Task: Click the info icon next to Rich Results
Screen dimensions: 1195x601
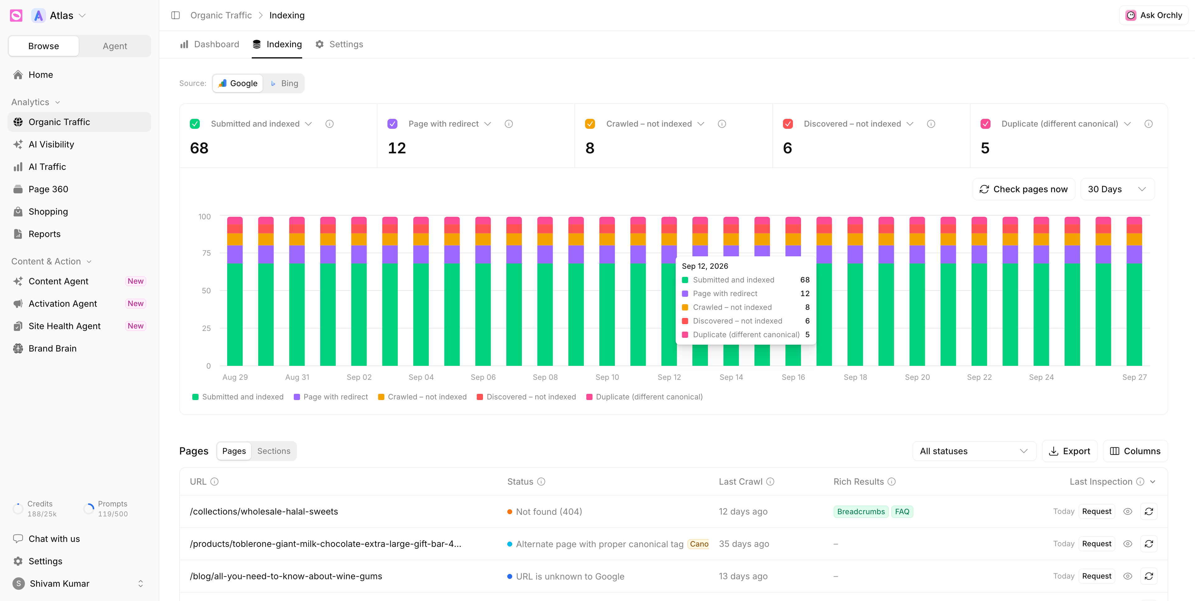Action: pyautogui.click(x=892, y=481)
